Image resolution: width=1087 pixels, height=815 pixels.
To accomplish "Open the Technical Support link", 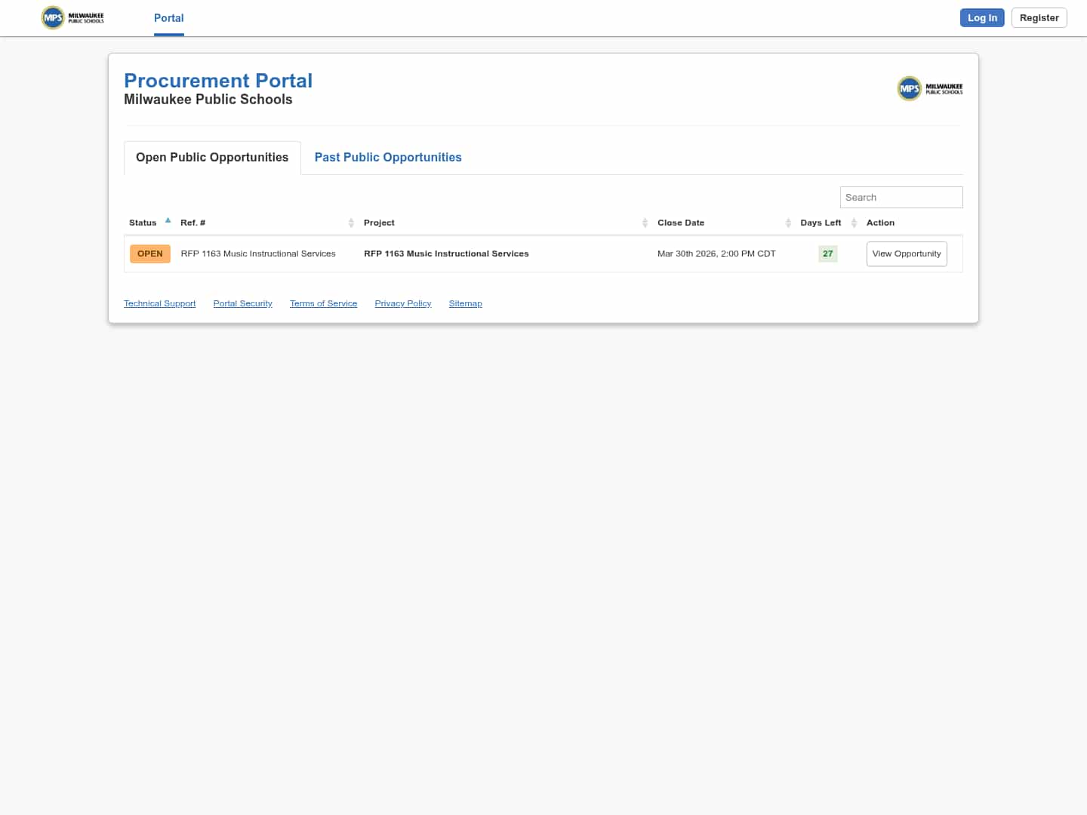I will [x=159, y=303].
